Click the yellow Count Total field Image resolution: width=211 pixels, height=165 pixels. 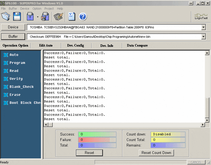168,140
